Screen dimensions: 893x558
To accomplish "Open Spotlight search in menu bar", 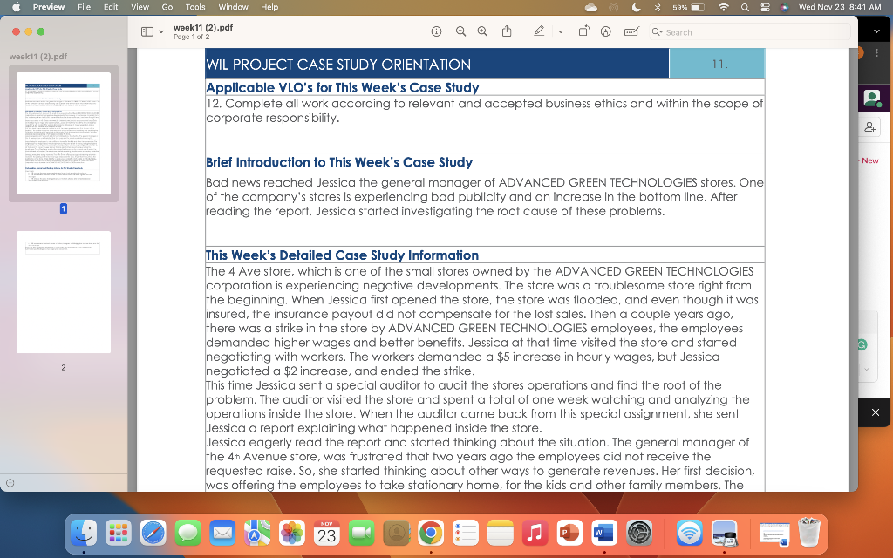I will (x=745, y=7).
